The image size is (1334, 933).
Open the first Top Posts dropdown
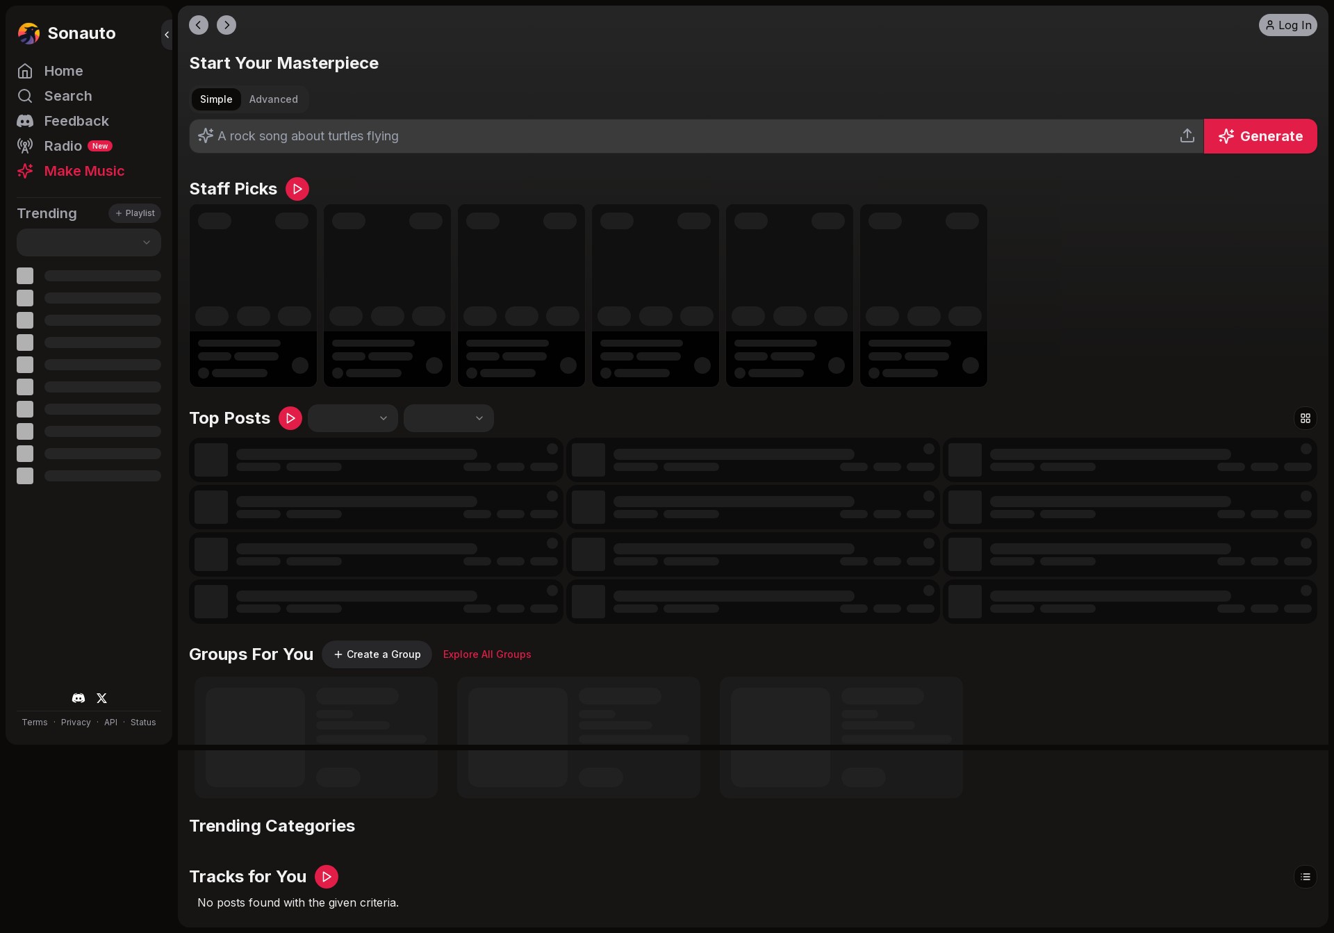click(353, 418)
